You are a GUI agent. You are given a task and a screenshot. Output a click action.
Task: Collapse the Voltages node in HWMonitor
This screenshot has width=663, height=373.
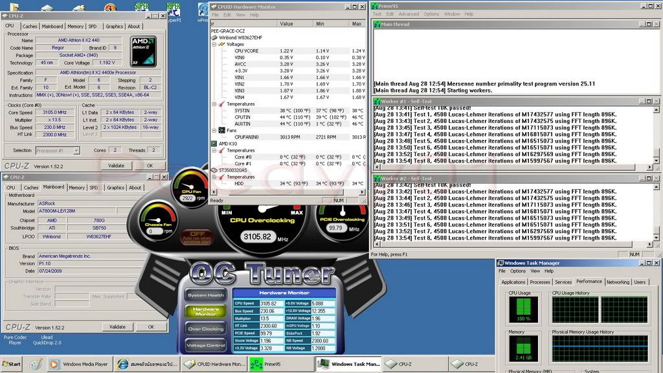[214, 44]
